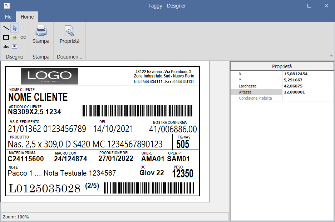This screenshot has width=335, height=222.
Task: Select the line drawing tool
Action: click(6, 28)
